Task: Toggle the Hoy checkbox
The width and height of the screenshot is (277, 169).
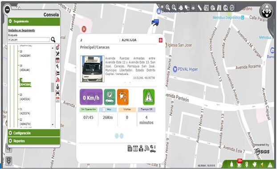Action: [104, 109]
